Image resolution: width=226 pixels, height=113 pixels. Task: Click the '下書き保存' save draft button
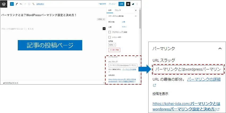[102, 4]
